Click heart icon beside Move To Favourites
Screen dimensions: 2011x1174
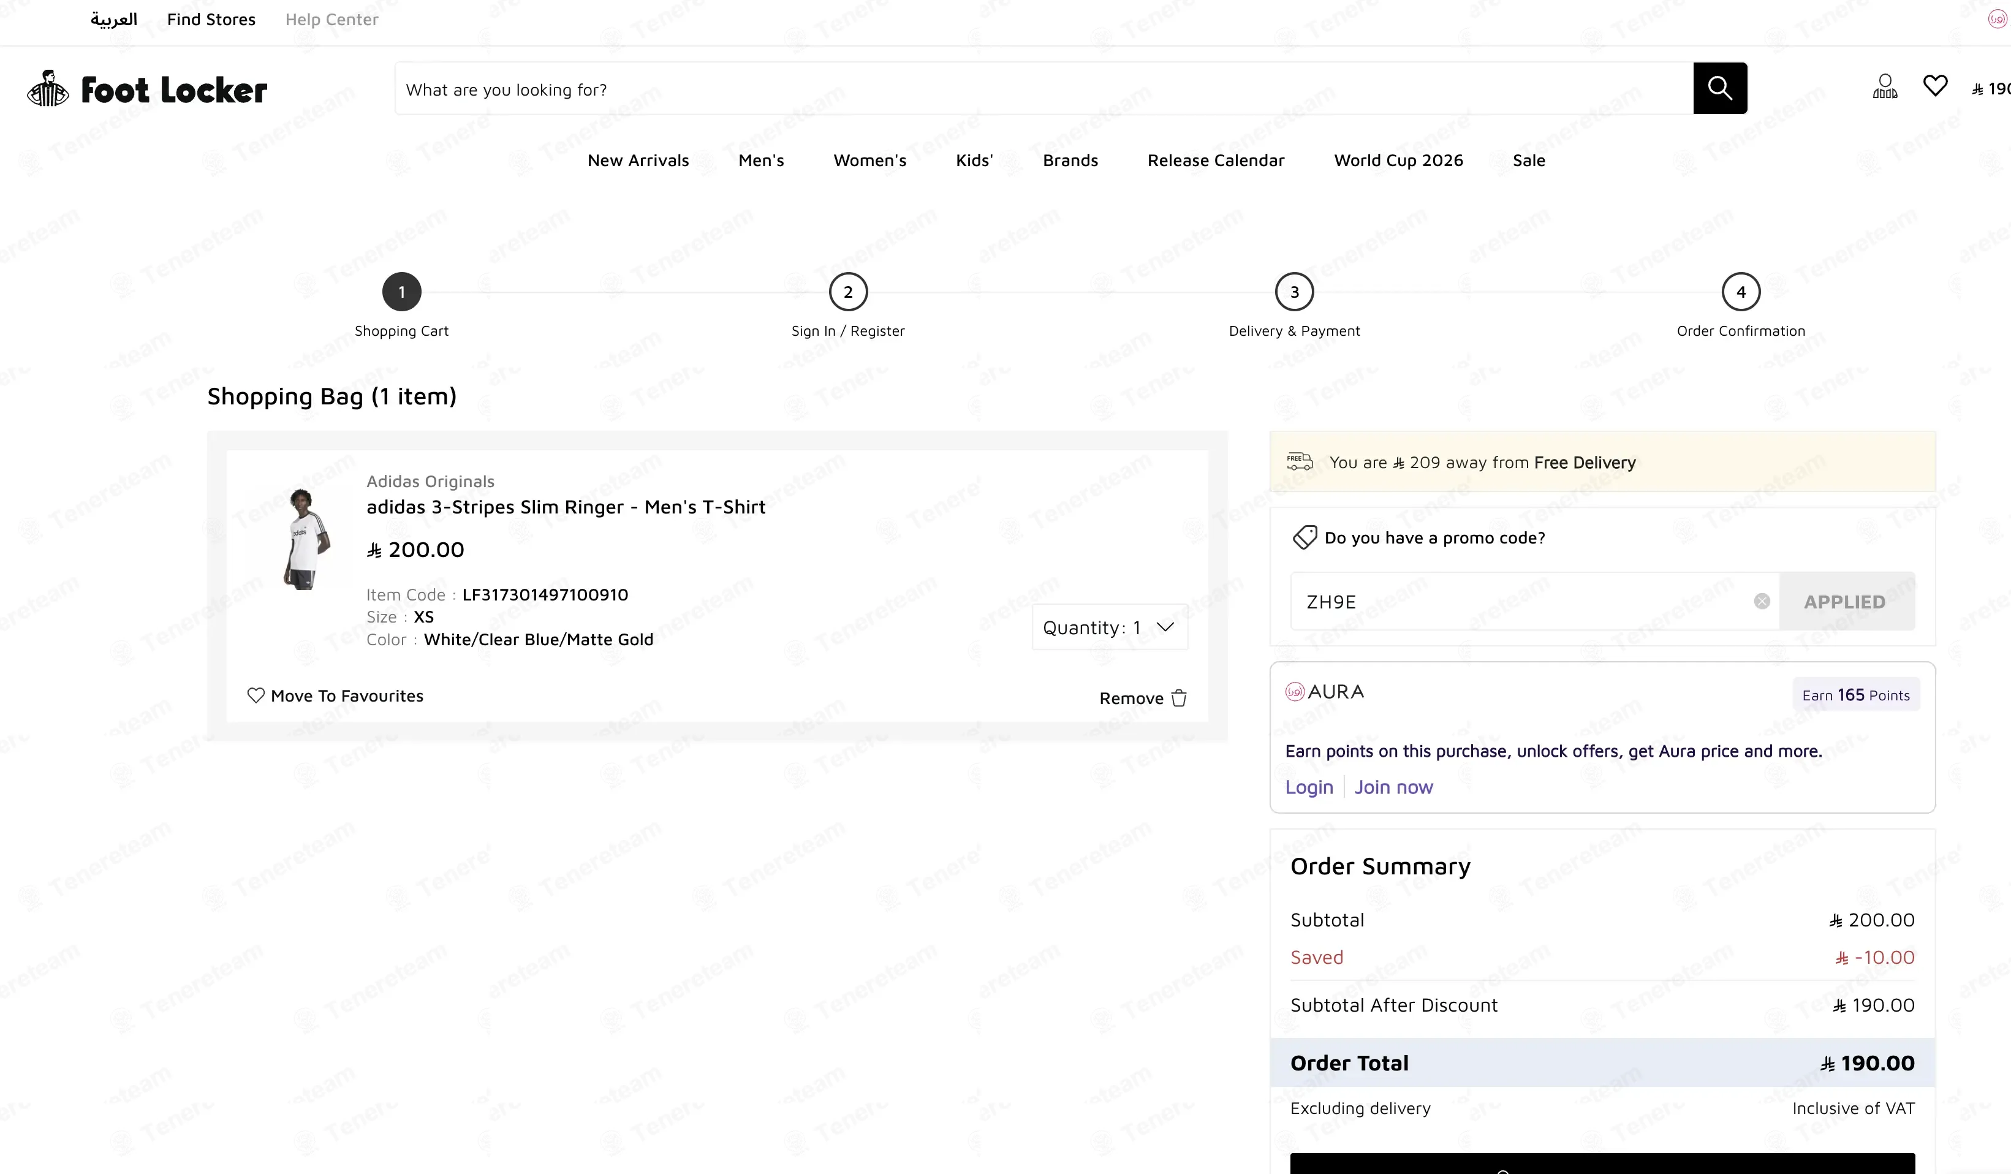(256, 695)
